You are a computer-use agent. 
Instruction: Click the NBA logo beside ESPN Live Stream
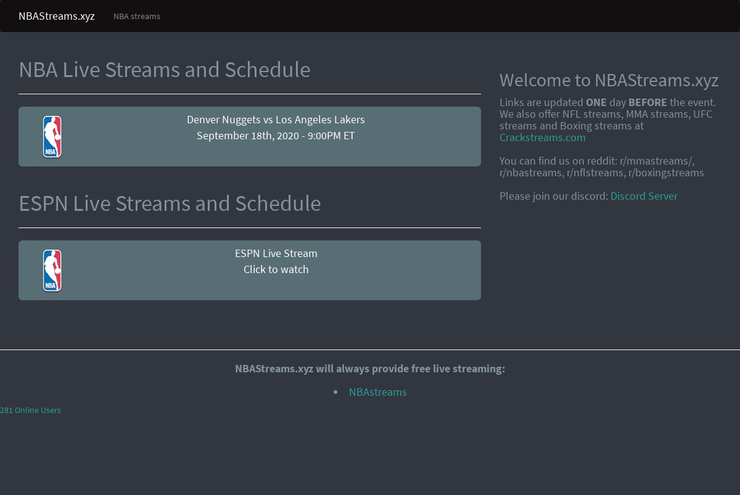coord(52,271)
